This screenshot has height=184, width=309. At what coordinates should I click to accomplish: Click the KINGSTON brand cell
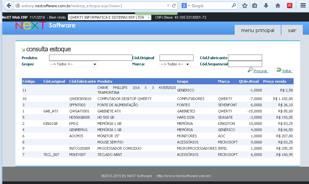click(226, 124)
